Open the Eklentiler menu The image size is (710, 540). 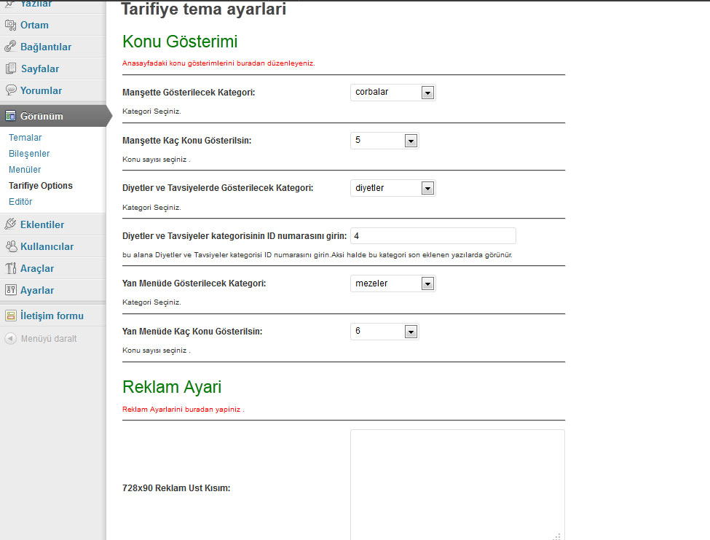42,224
